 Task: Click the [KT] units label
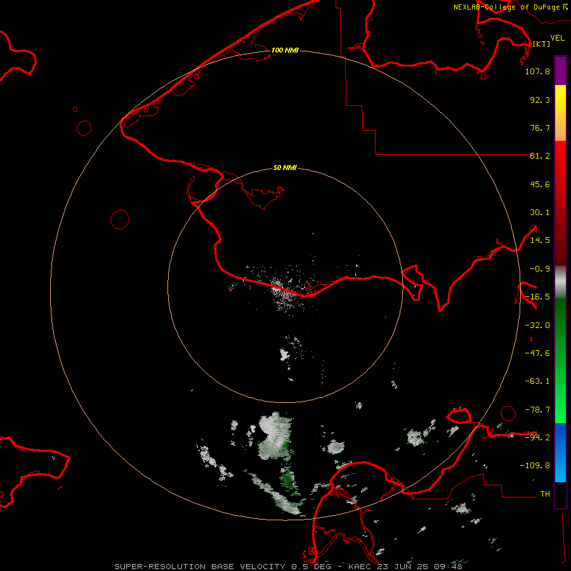(541, 44)
